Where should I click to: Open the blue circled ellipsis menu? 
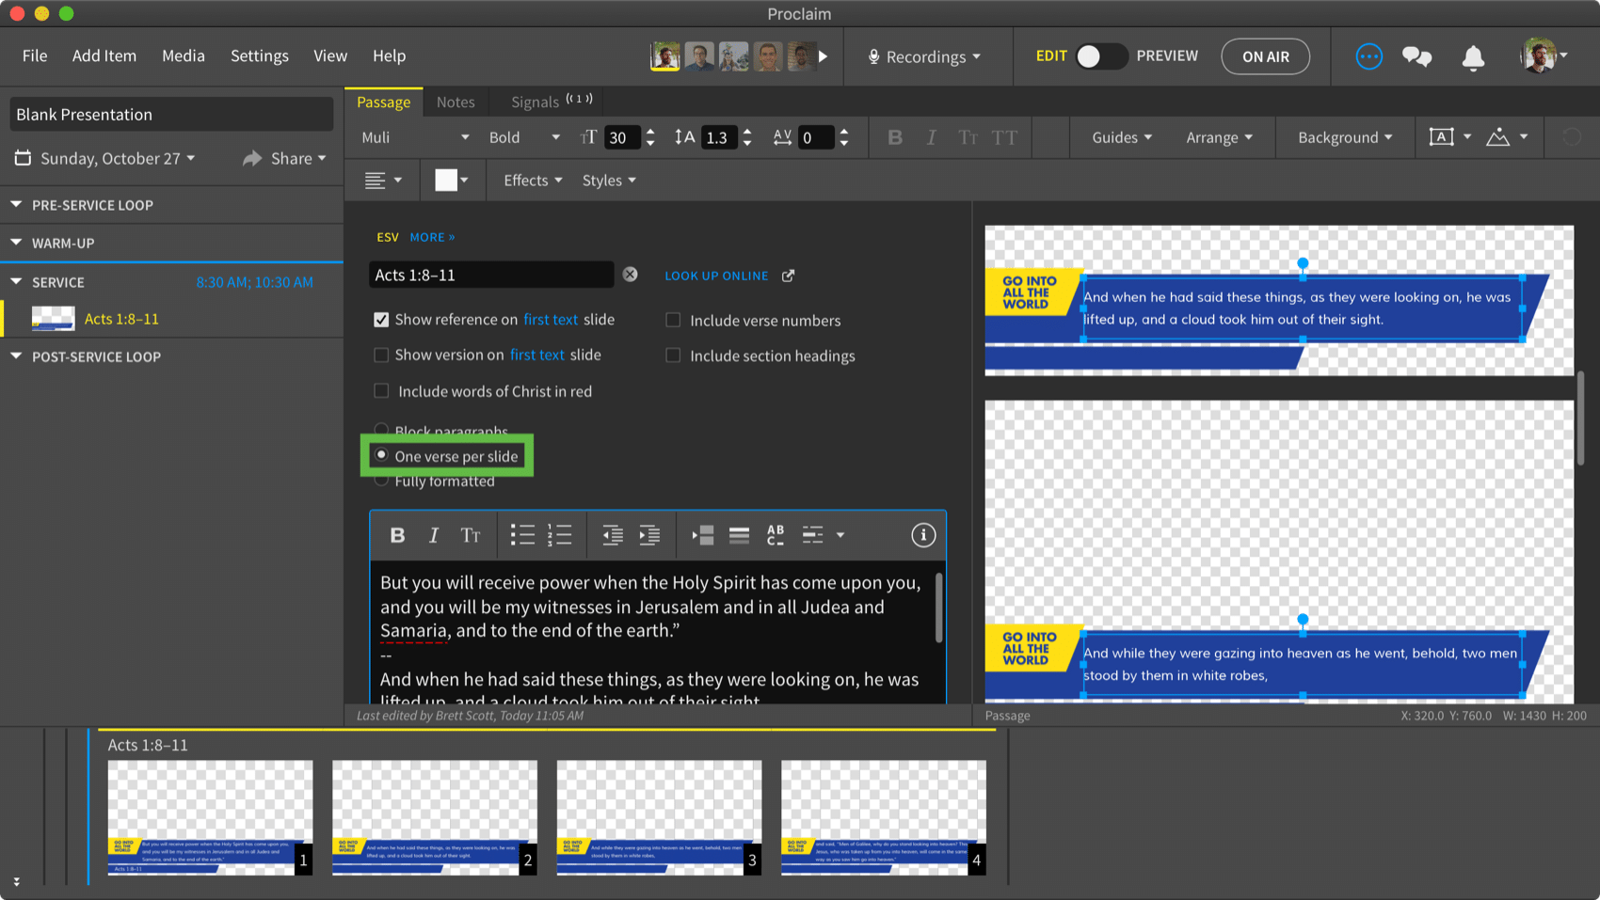(x=1368, y=56)
